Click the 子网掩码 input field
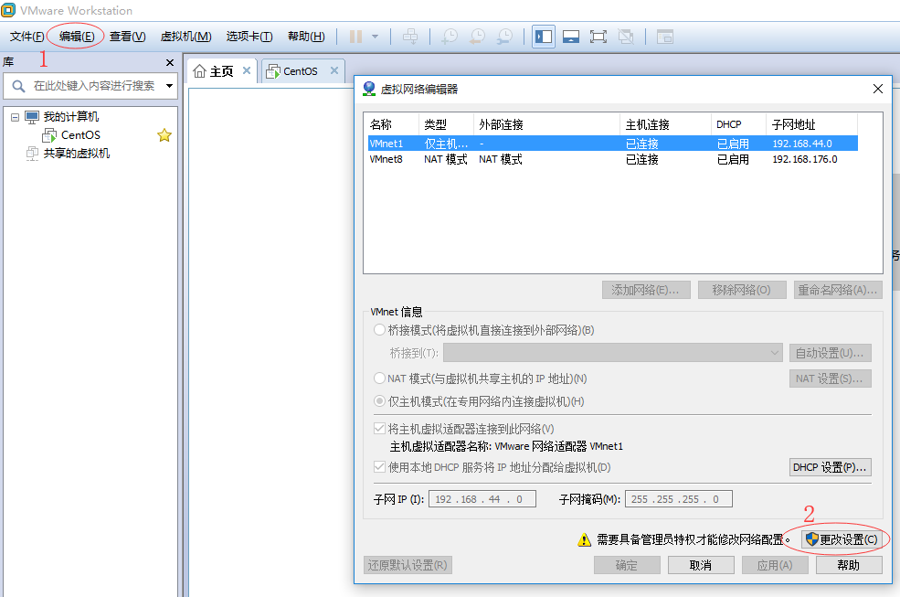The width and height of the screenshot is (900, 597). pyautogui.click(x=679, y=499)
